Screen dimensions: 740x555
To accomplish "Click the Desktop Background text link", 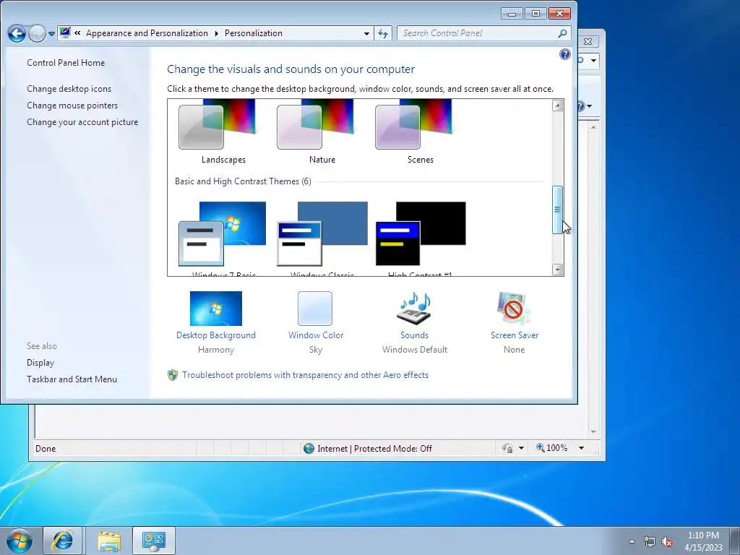I will tap(215, 335).
